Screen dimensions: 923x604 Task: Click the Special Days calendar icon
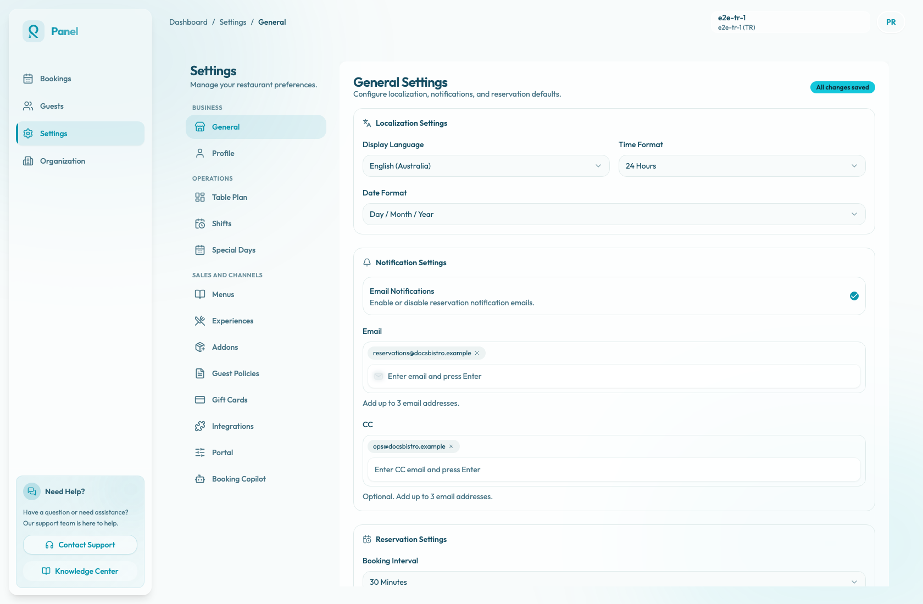click(200, 250)
